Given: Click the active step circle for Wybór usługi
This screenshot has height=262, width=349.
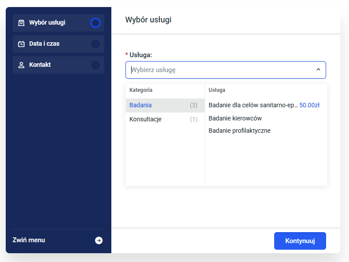Looking at the screenshot, I should [x=95, y=23].
